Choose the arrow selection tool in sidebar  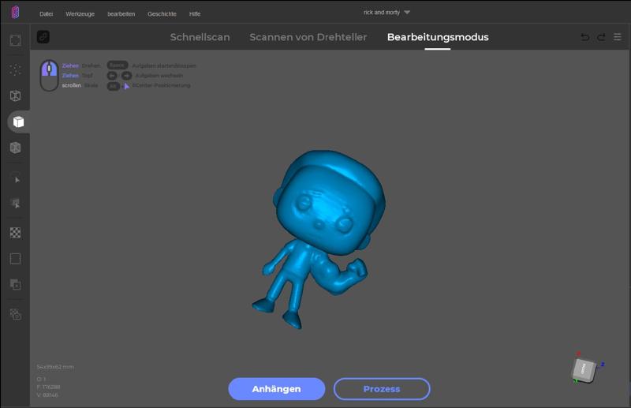click(16, 180)
